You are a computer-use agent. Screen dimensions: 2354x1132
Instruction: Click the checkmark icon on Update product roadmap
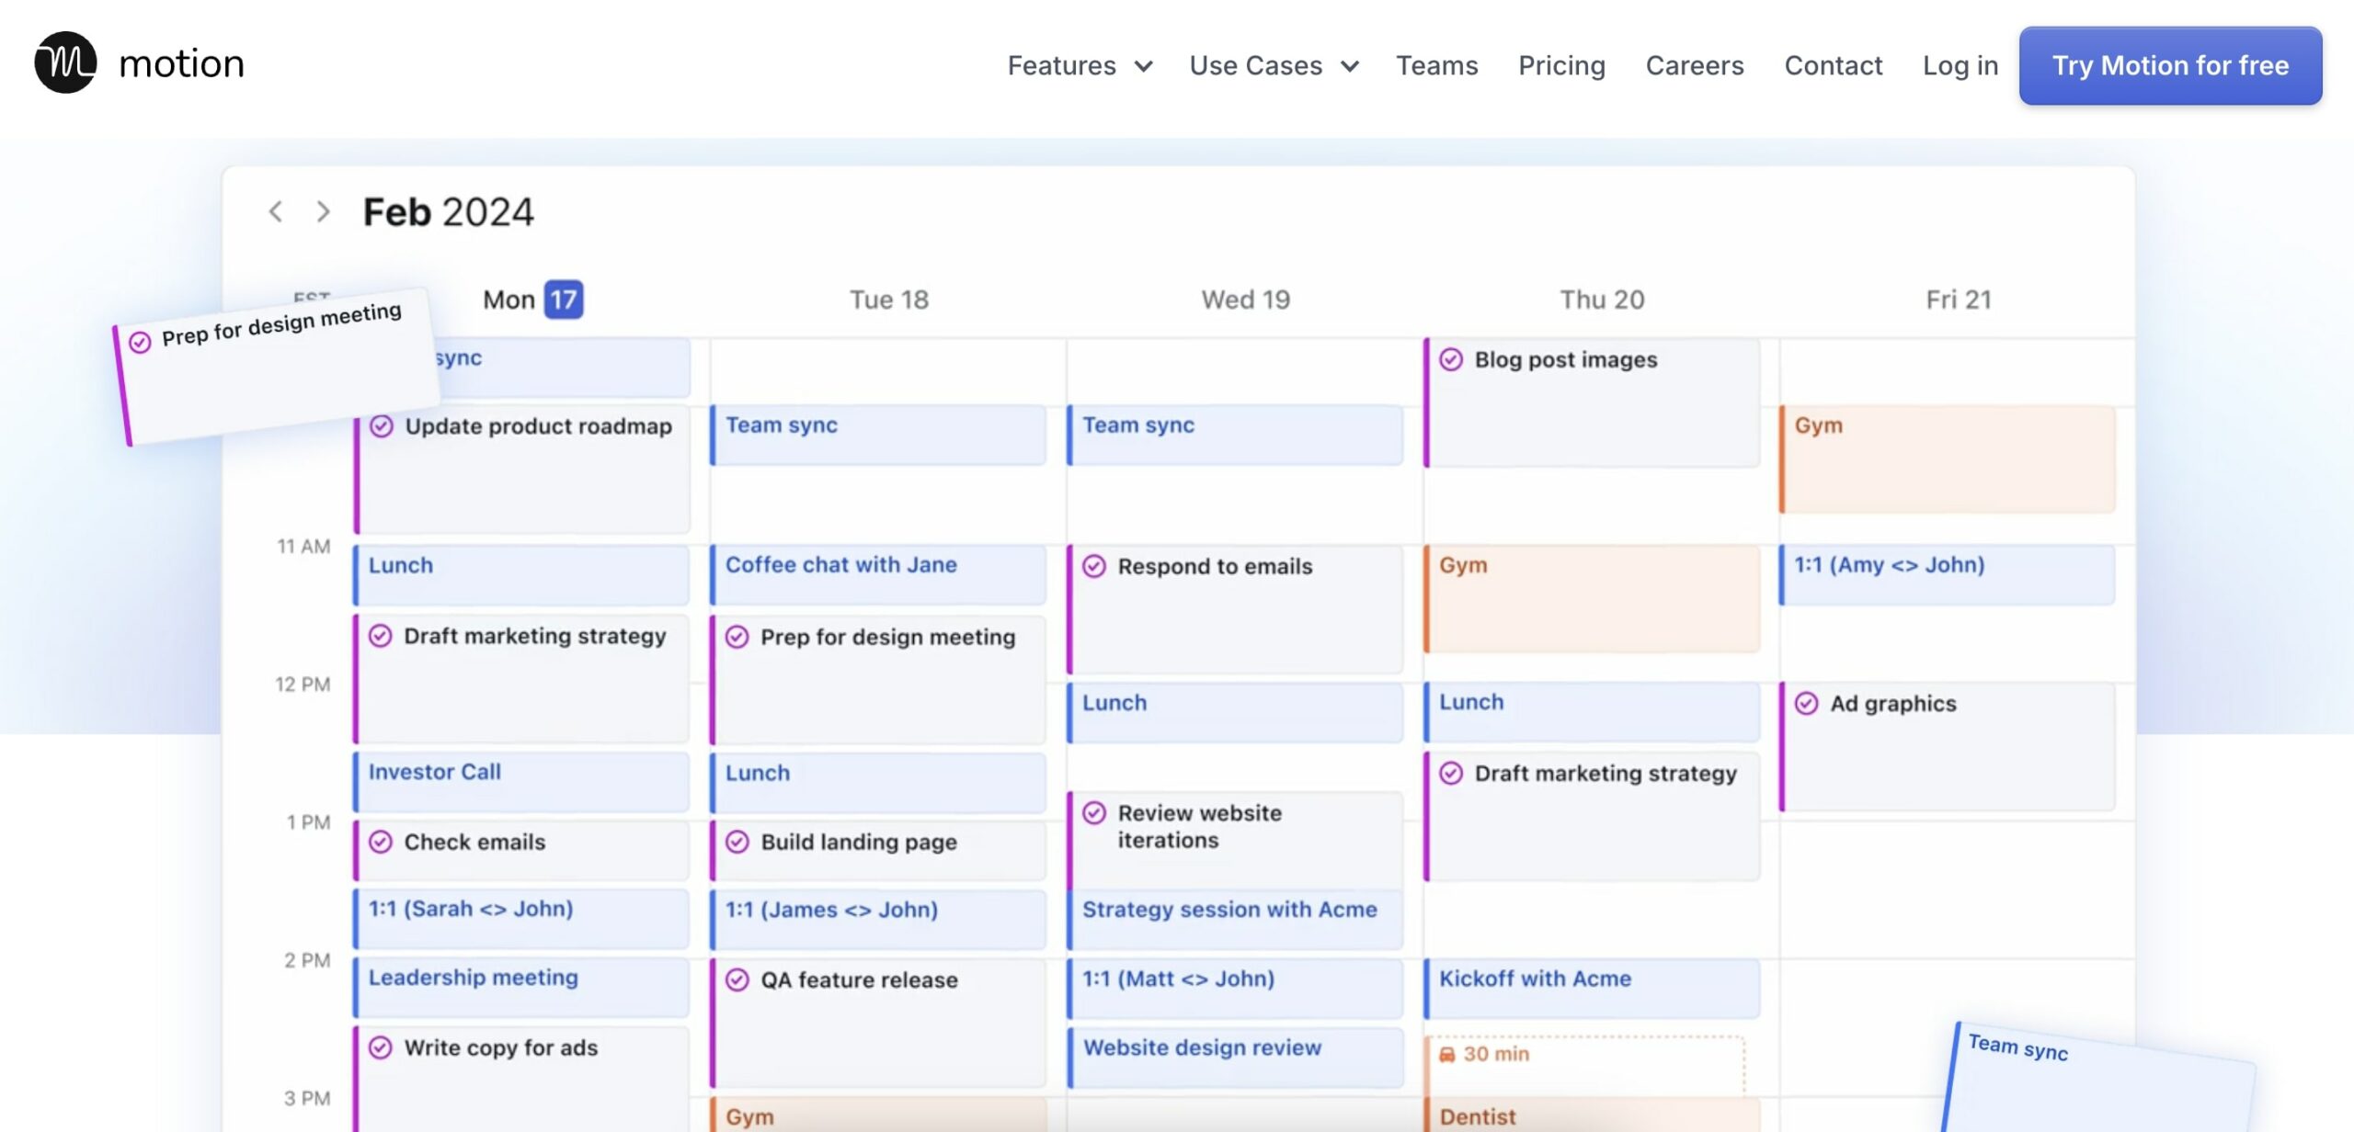pyautogui.click(x=383, y=426)
